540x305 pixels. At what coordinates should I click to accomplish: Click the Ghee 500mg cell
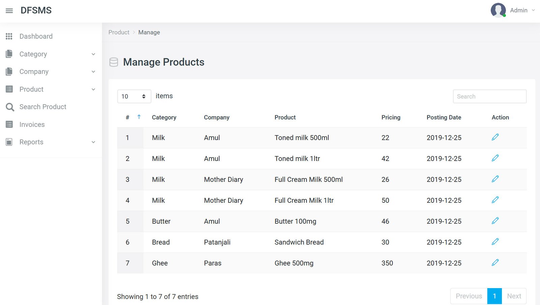click(294, 263)
